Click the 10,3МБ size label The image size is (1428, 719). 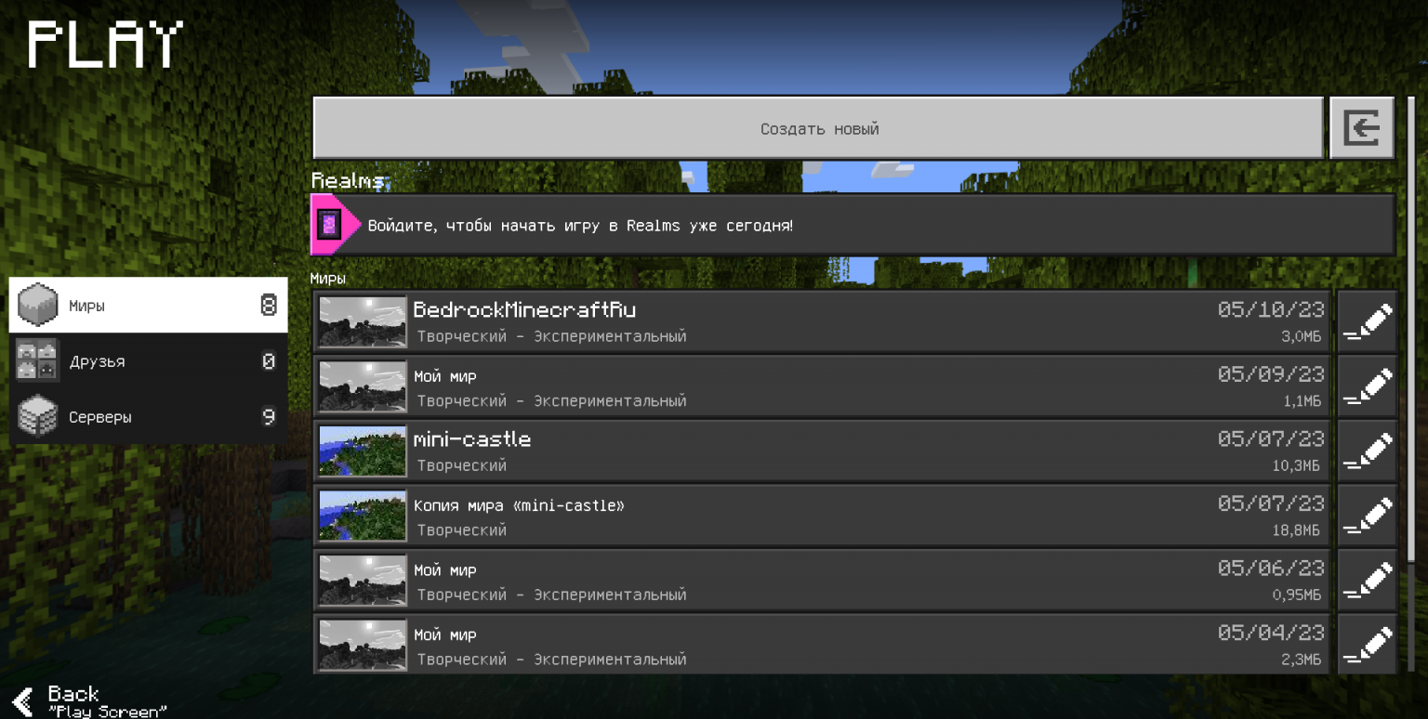1297,466
